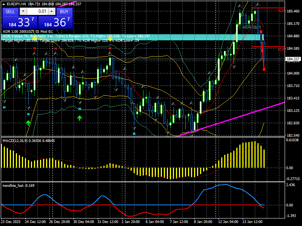Screen dimensions: 302x226
Task: Select the magenta rising trendline
Action: tap(231, 119)
